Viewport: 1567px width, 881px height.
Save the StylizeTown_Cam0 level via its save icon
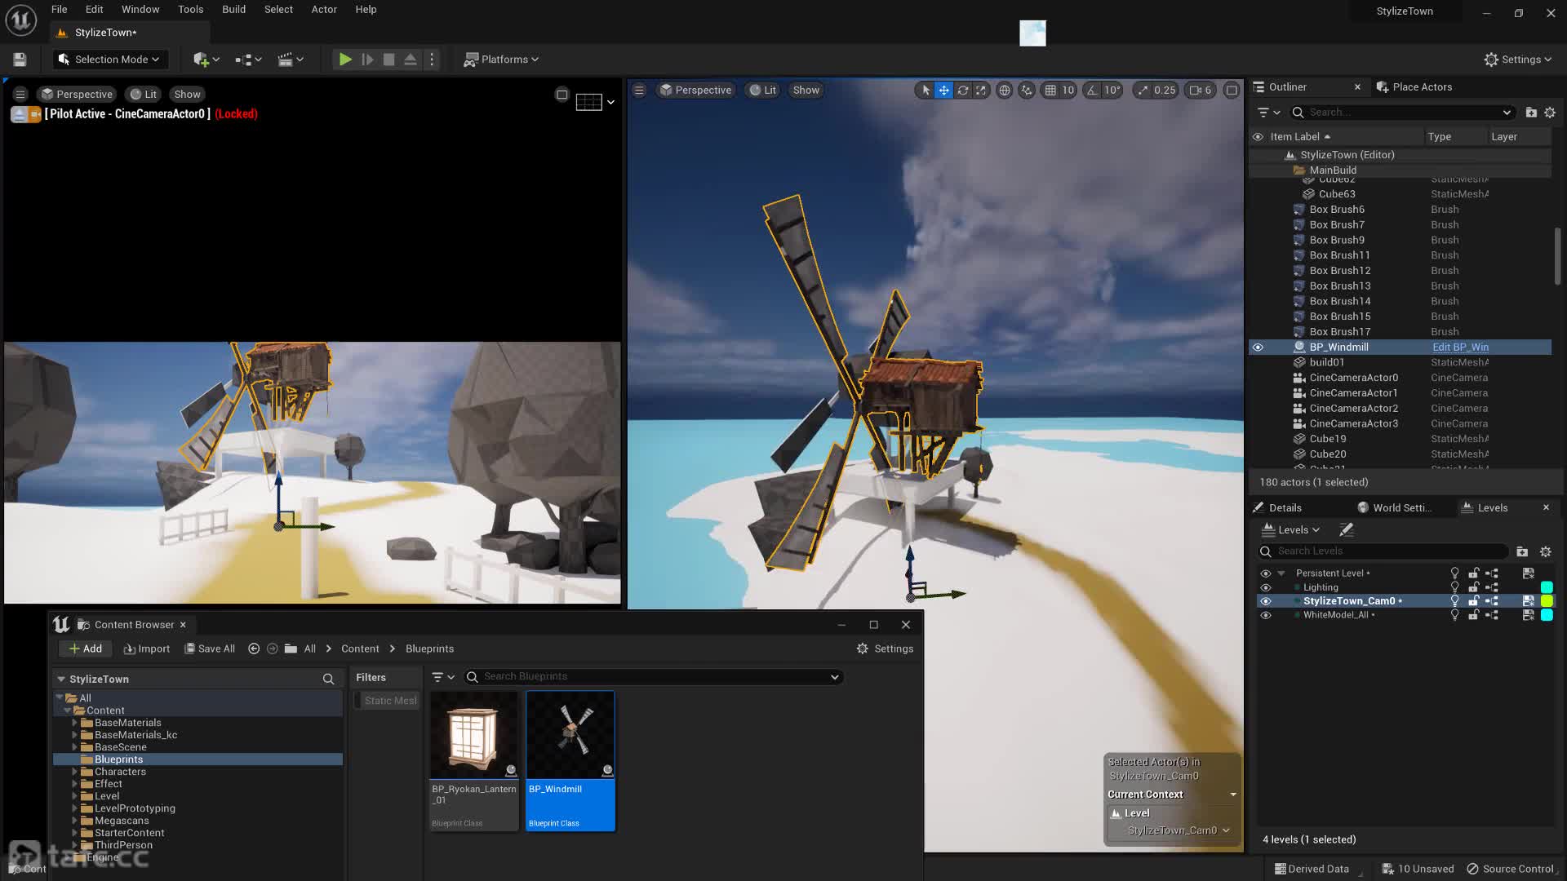[1529, 601]
